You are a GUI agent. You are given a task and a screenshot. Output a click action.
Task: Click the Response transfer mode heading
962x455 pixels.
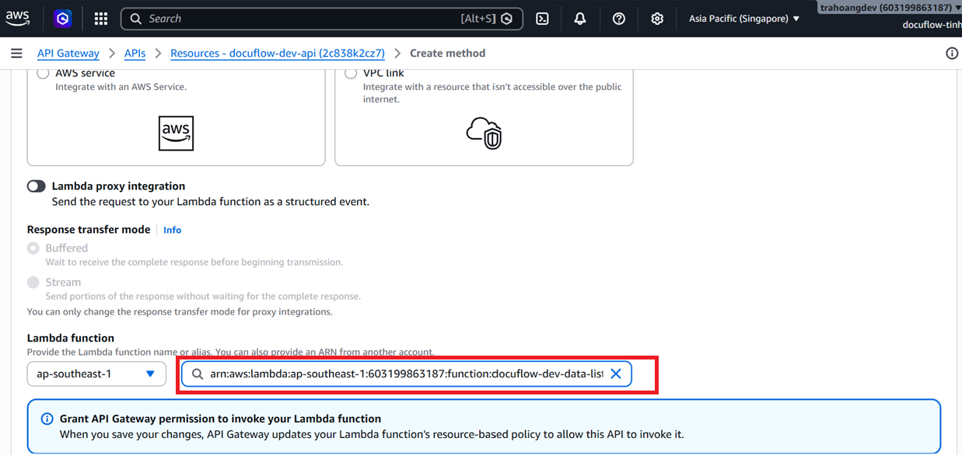(90, 230)
